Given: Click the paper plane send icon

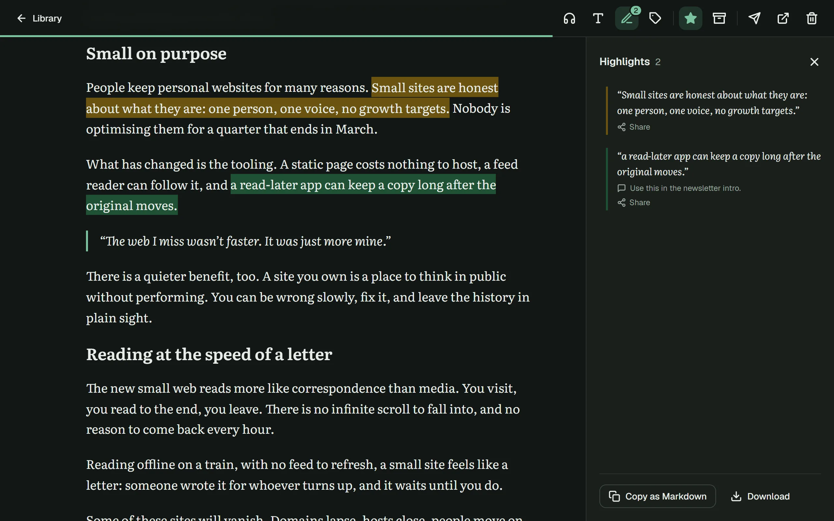Looking at the screenshot, I should tap(755, 18).
